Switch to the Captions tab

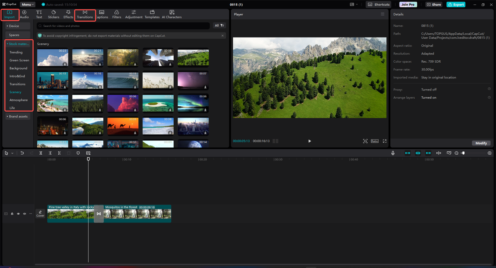[x=102, y=15]
